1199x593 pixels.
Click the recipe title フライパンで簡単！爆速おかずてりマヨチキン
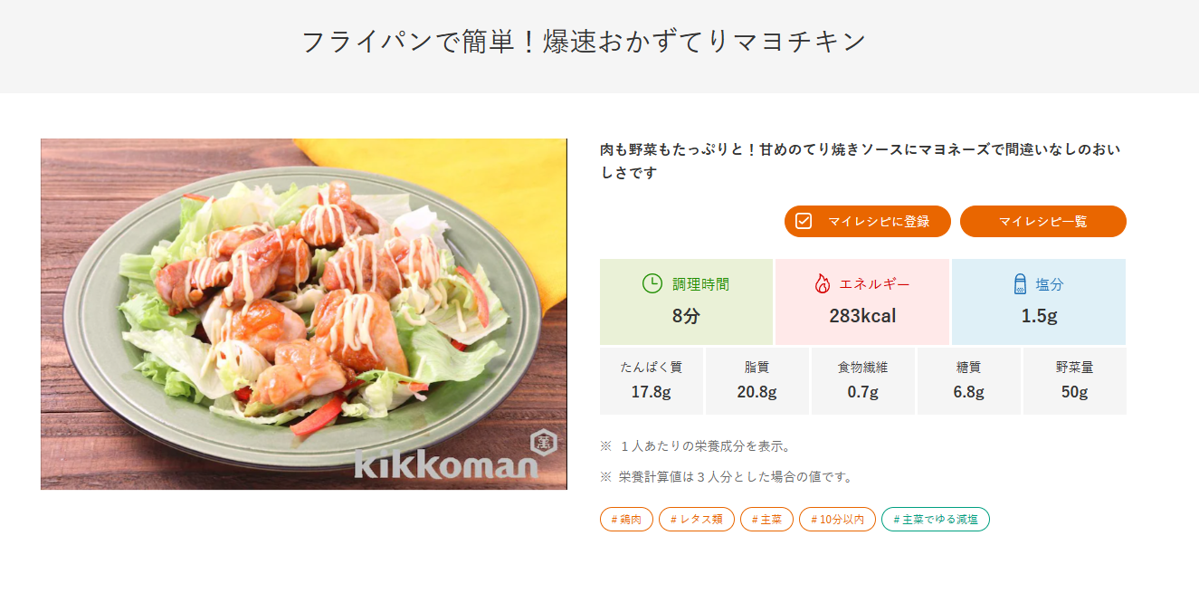click(x=584, y=42)
